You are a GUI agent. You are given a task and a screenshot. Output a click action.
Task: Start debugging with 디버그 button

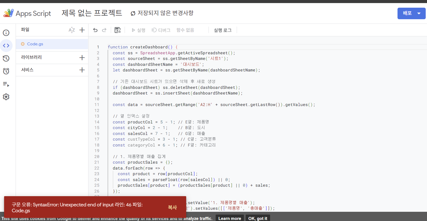coord(161,30)
